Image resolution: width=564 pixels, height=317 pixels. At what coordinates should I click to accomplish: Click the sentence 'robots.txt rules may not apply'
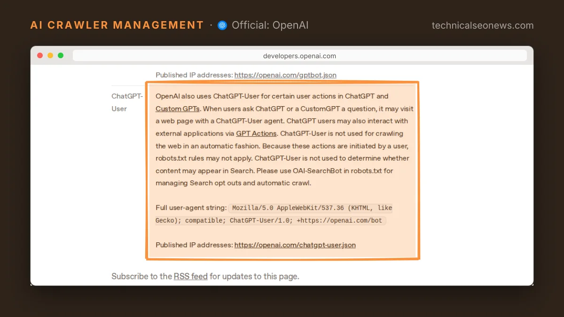(204, 158)
